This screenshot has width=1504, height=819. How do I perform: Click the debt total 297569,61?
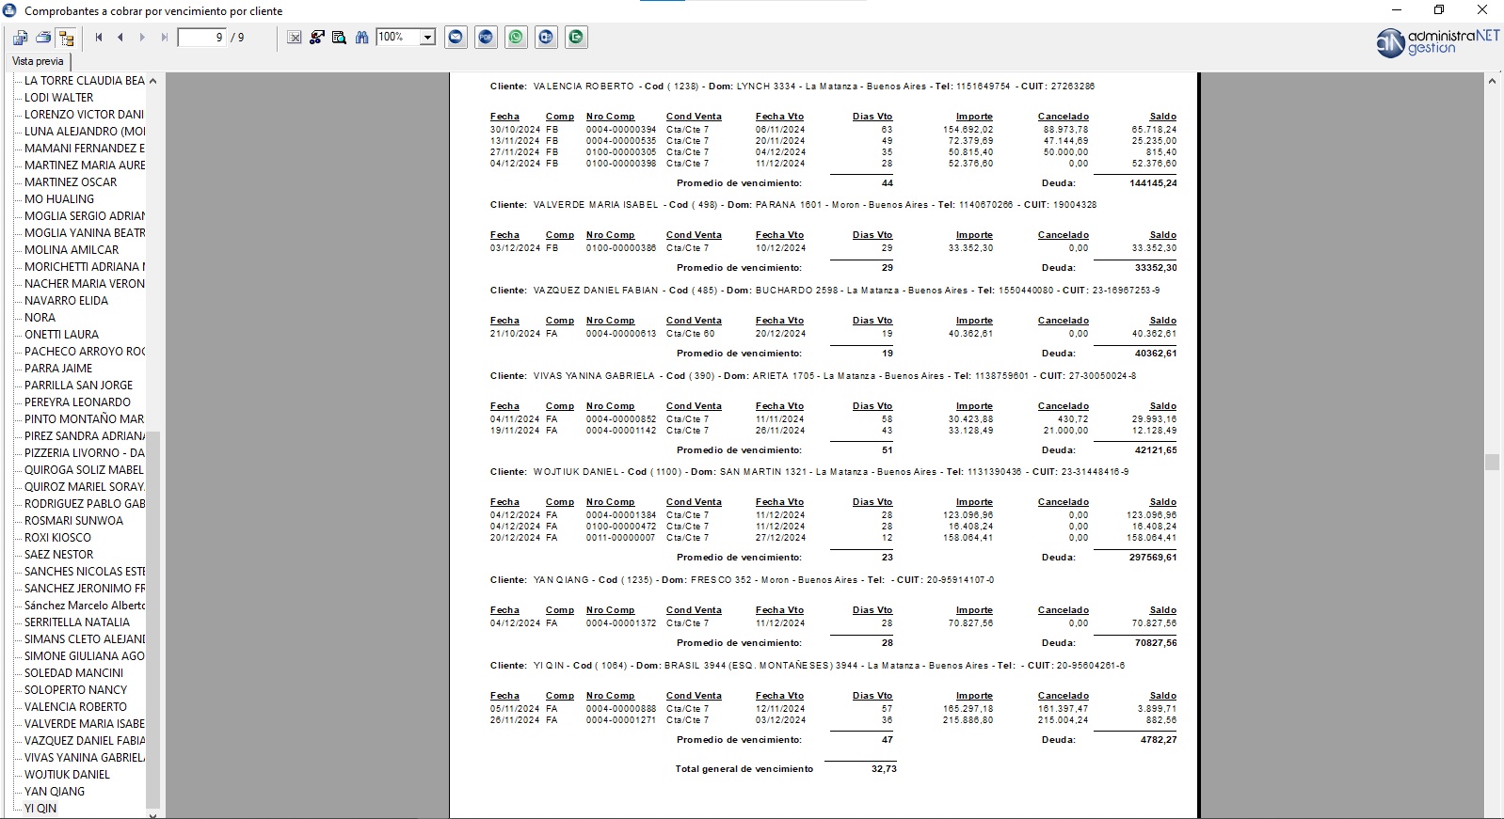pos(1153,558)
